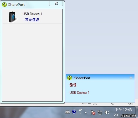Select the USB Device 1 drive icon

pos(12,17)
